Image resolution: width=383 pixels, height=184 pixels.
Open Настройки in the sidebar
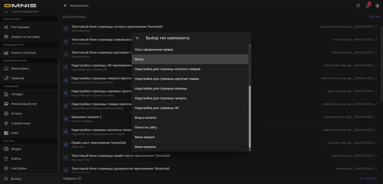pyautogui.click(x=19, y=168)
